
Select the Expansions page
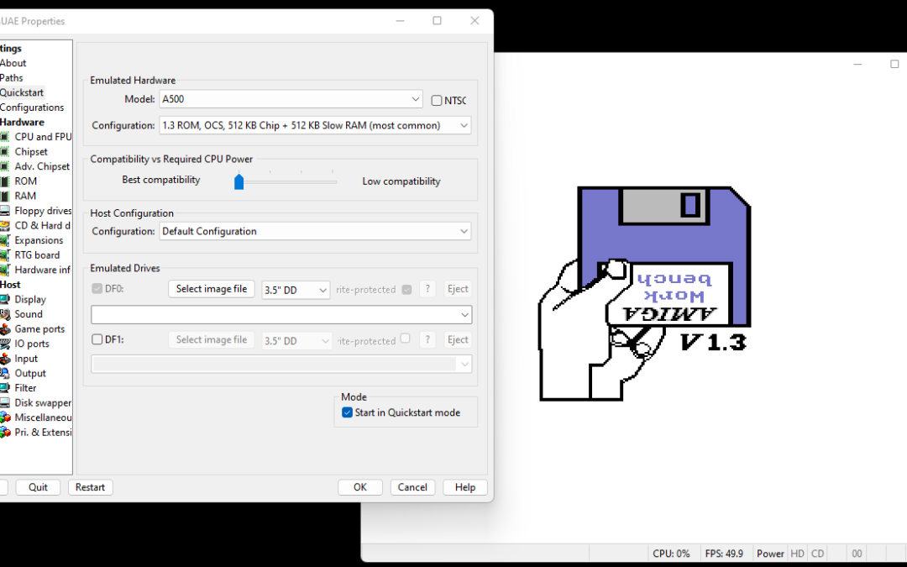click(x=39, y=240)
